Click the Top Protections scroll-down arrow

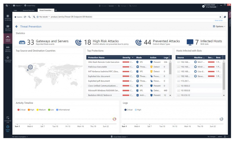tap(170, 95)
